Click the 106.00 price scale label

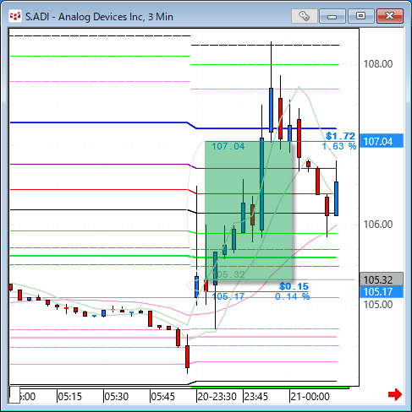[378, 225]
